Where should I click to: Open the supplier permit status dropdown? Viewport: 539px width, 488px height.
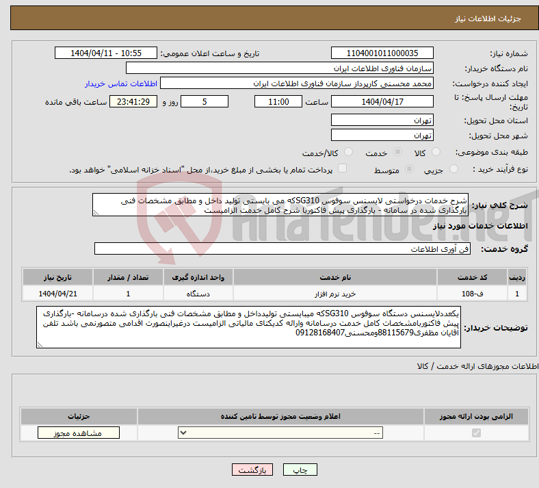point(280,433)
